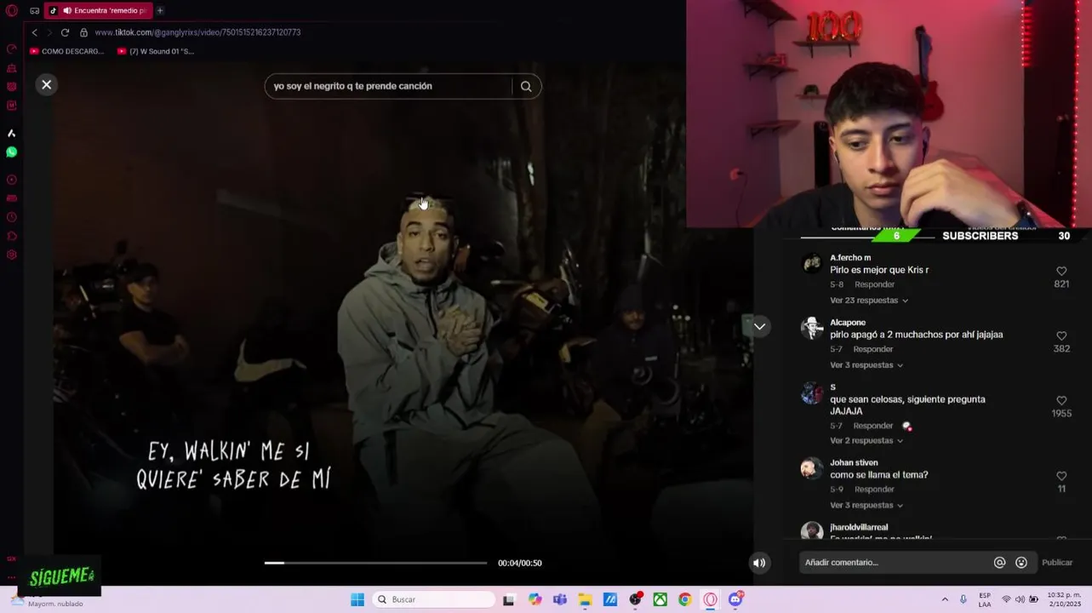The height and width of the screenshot is (613, 1092).
Task: Show hidden system tray icons
Action: [x=945, y=599]
